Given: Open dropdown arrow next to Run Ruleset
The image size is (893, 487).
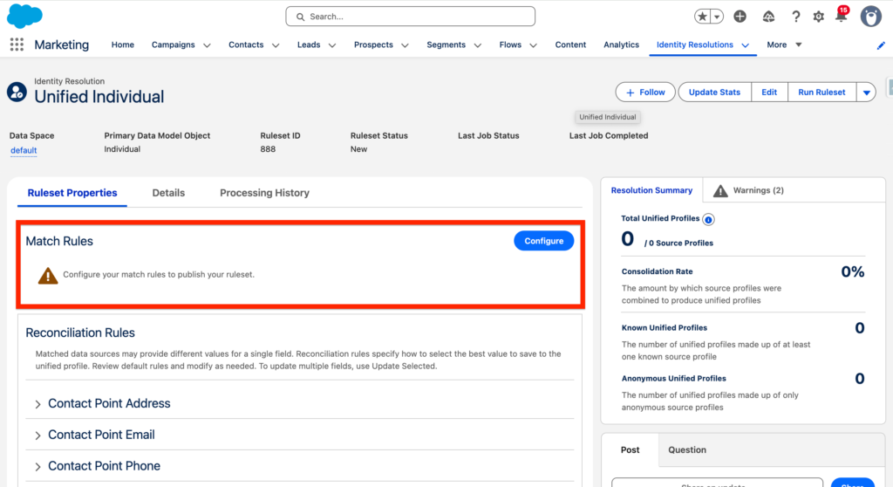Looking at the screenshot, I should (865, 93).
